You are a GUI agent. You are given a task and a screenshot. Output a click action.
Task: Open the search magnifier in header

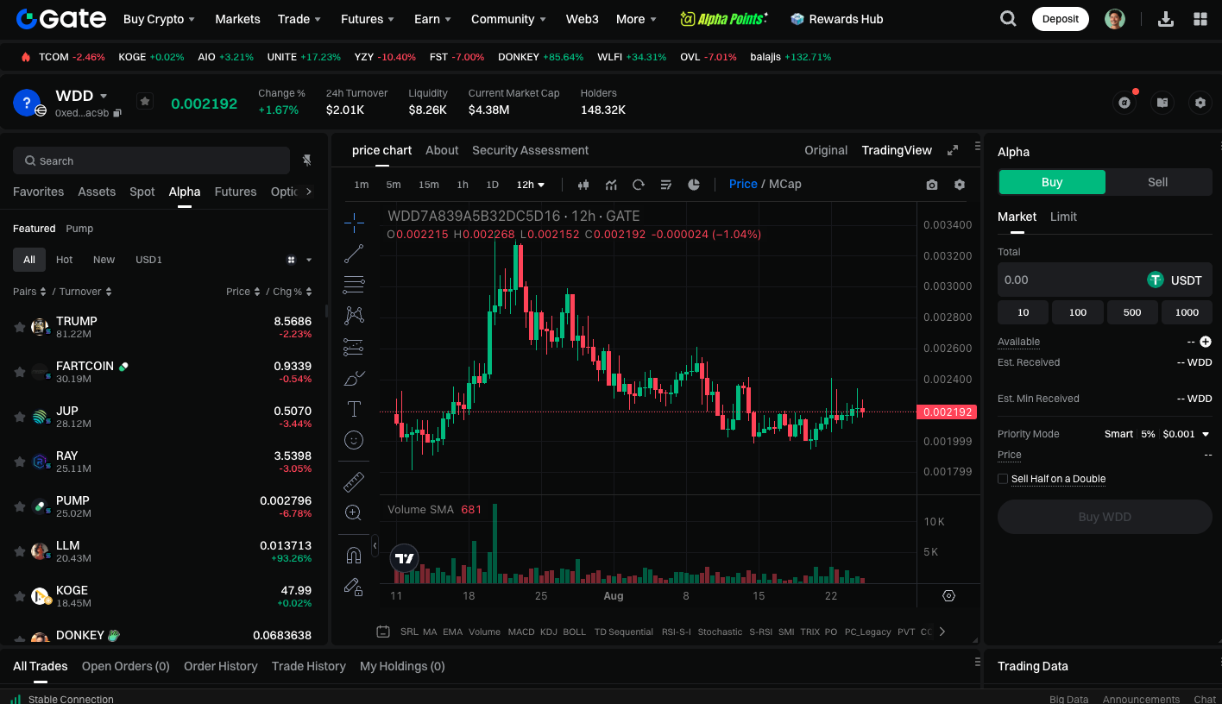pyautogui.click(x=1008, y=19)
